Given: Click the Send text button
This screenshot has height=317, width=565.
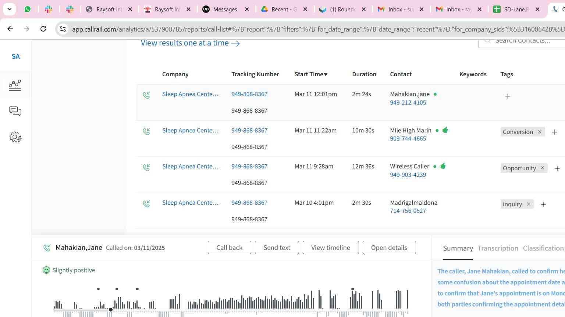Looking at the screenshot, I should click(x=277, y=248).
